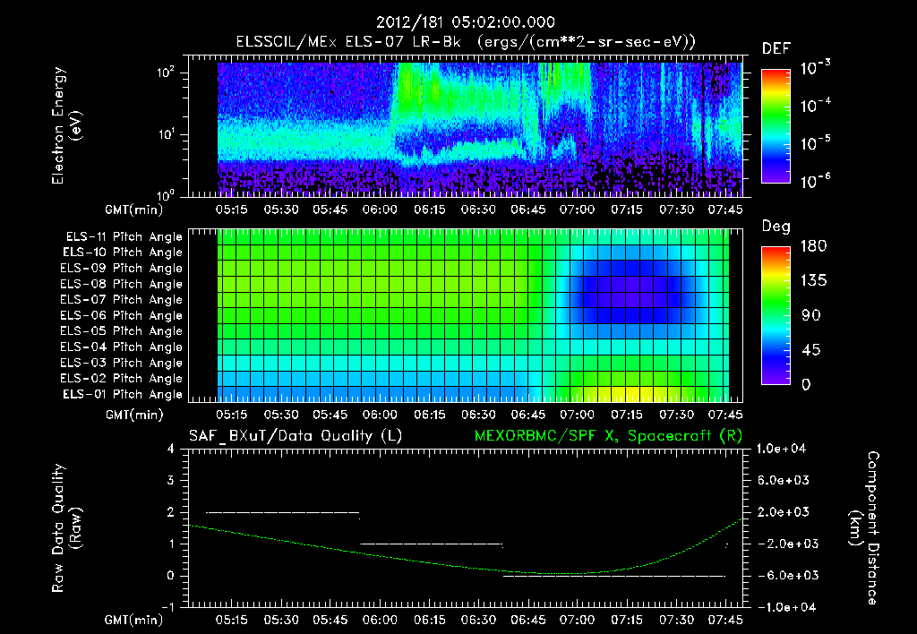The width and height of the screenshot is (917, 634).
Task: Select the ELS-02 Pitch Angle row label
Action: (x=122, y=379)
